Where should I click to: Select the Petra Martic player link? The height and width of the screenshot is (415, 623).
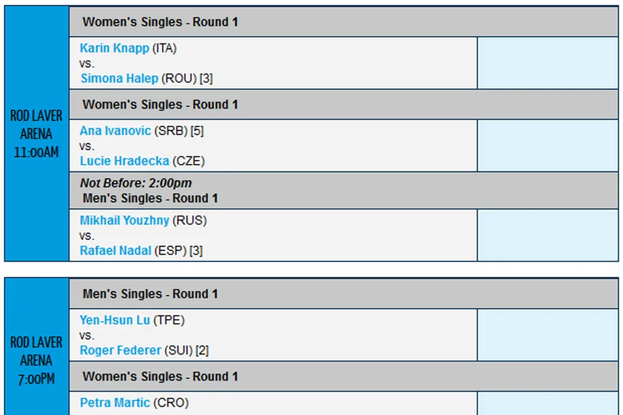click(115, 403)
